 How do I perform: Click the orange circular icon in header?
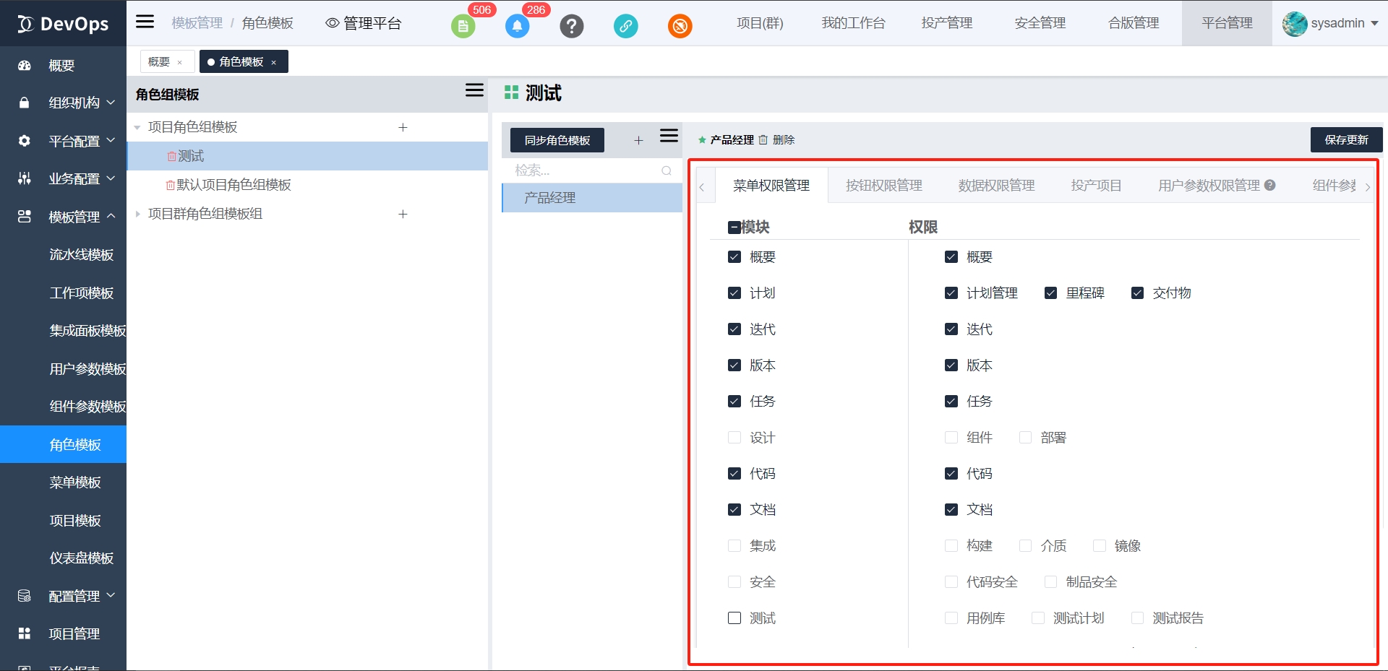point(680,26)
